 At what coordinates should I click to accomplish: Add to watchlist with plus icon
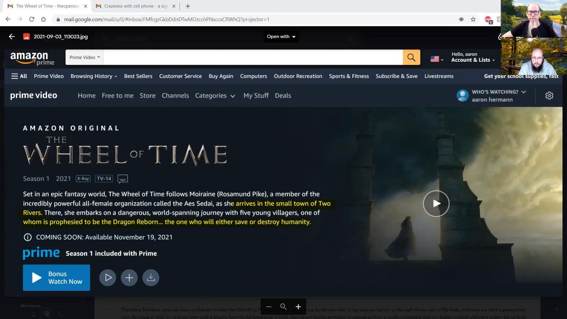tap(129, 278)
